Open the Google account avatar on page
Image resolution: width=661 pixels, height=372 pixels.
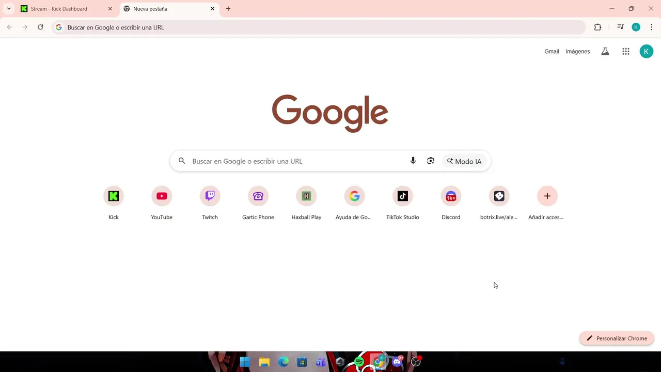(646, 51)
